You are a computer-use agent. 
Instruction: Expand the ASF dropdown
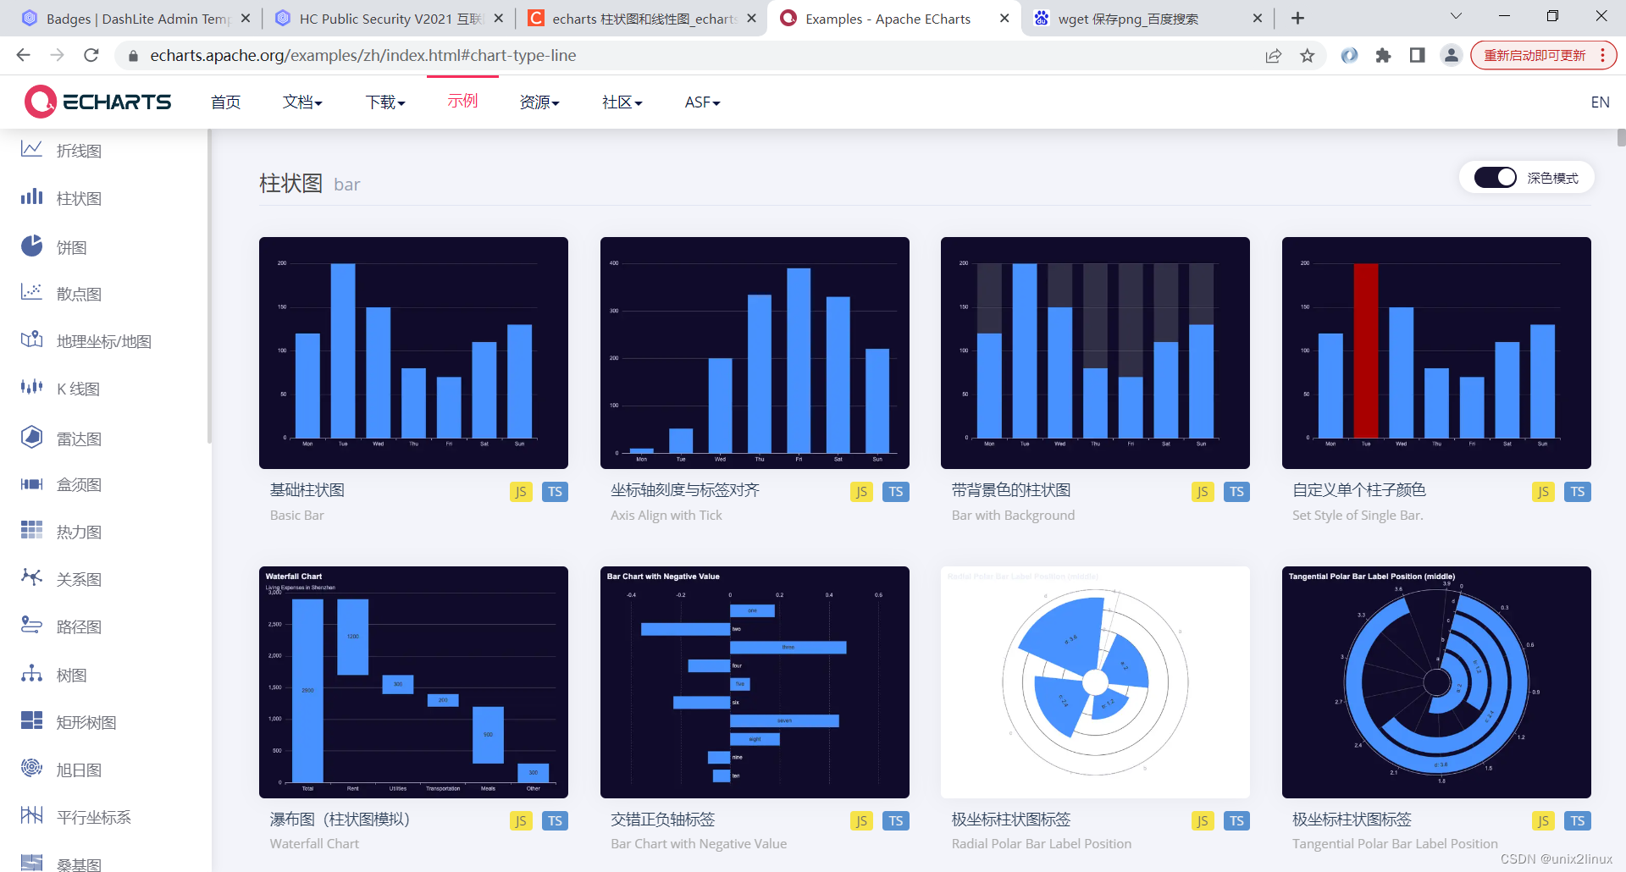tap(703, 102)
